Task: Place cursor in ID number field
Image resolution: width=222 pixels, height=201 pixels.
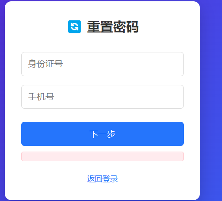Action: tap(102, 64)
